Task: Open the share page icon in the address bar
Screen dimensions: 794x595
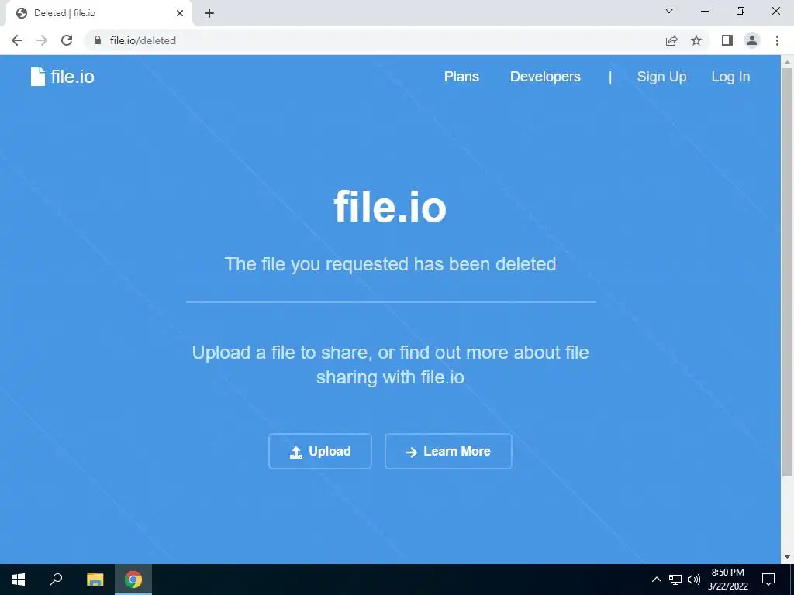Action: 671,40
